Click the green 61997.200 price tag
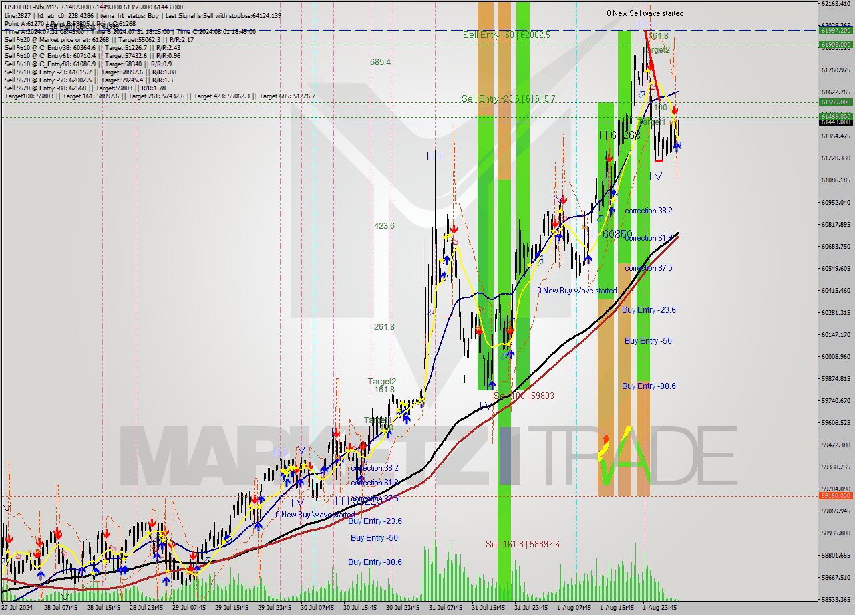 [835, 31]
